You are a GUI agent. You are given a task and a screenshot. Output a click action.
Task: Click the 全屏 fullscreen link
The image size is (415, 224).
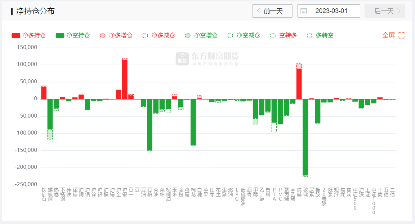[388, 35]
